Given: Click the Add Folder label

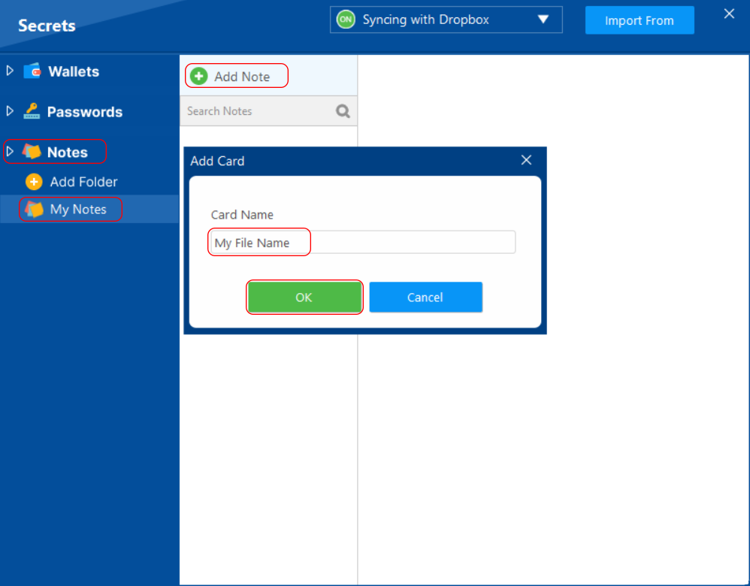Looking at the screenshot, I should coord(83,182).
